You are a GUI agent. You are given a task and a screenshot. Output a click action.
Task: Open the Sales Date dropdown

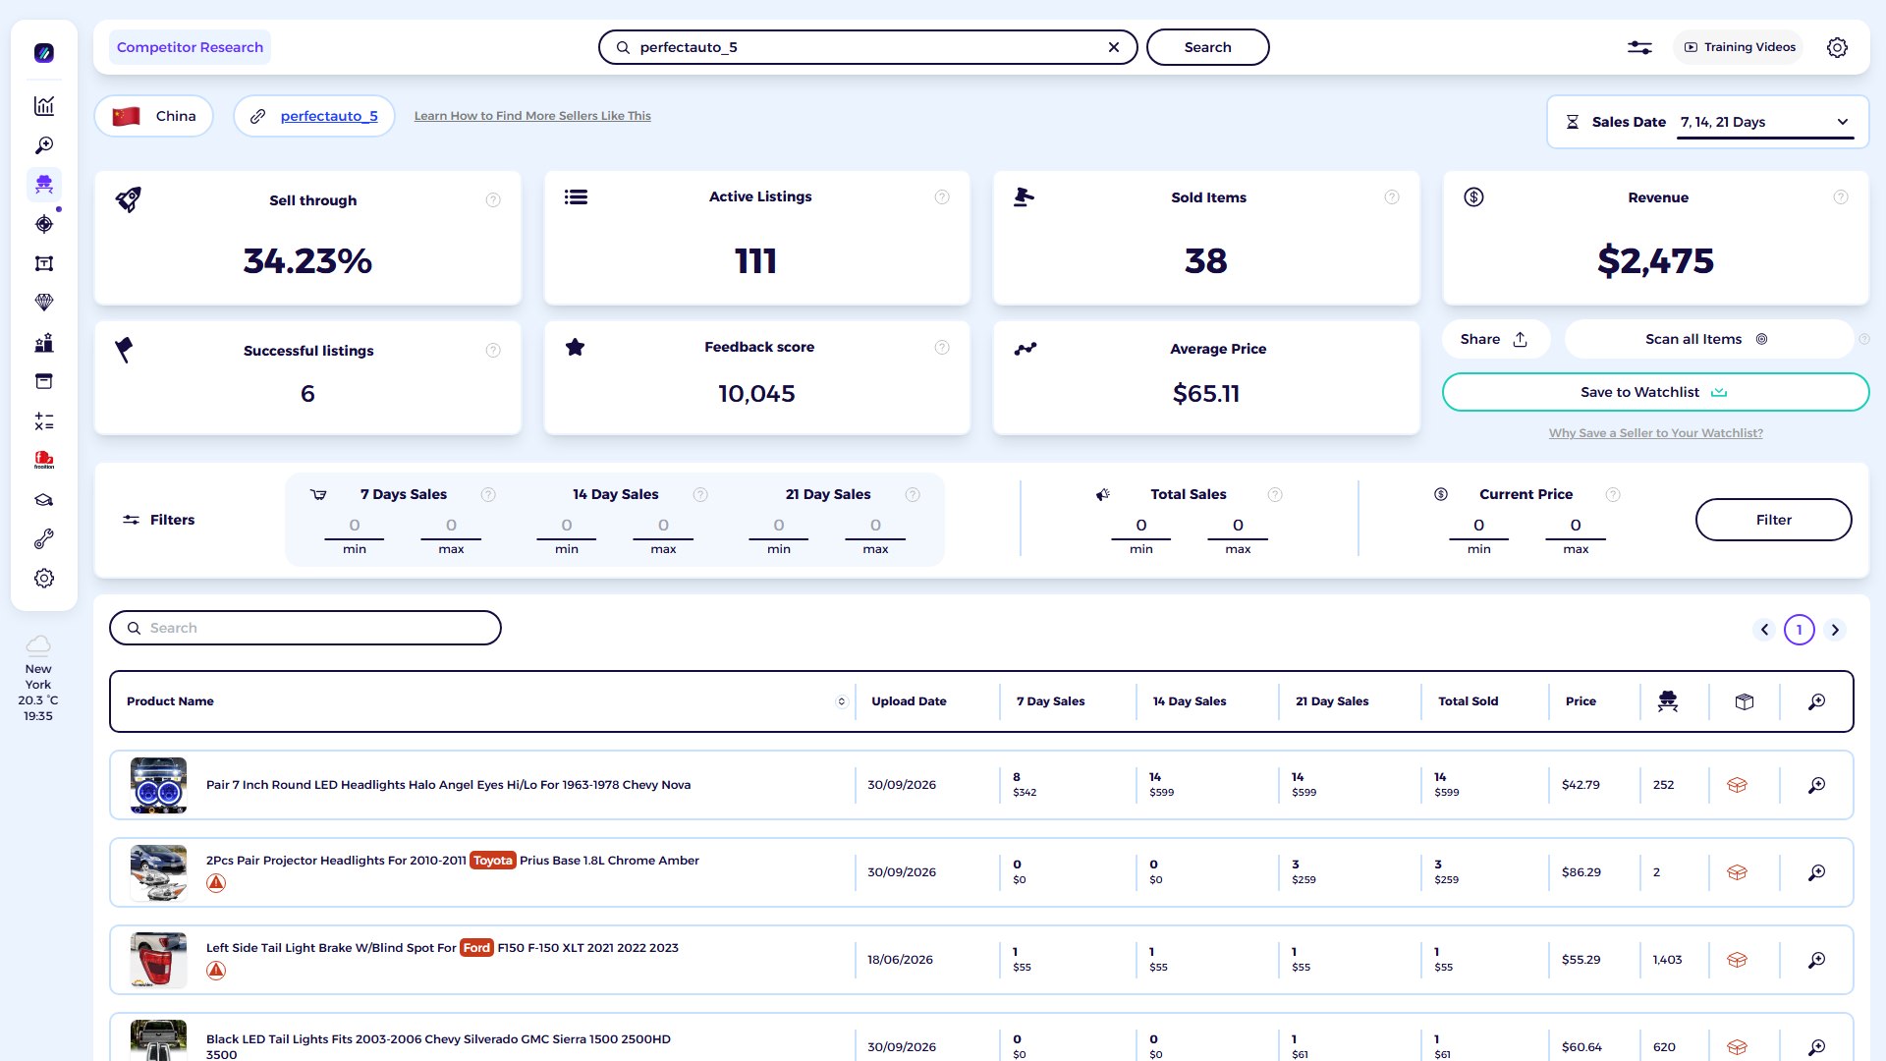(x=1765, y=122)
